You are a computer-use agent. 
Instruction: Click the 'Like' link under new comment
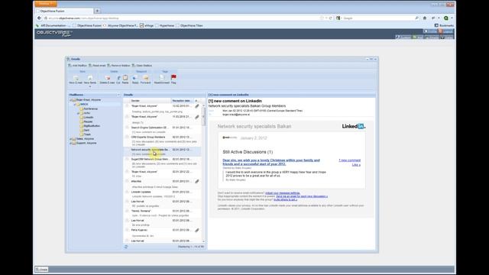coord(356,165)
